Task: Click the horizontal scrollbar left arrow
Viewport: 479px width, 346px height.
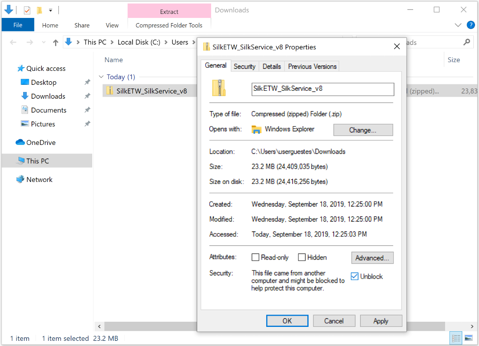Action: [x=99, y=326]
